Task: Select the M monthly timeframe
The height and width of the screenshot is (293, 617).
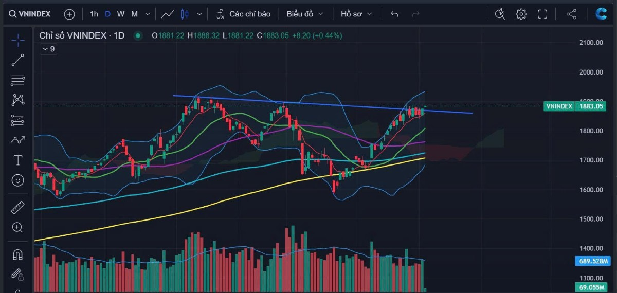Action: 134,14
